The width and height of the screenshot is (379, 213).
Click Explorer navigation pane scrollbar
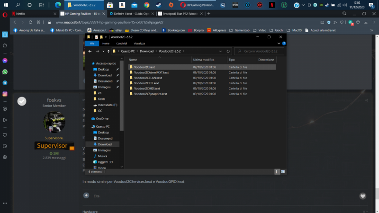[x=122, y=96]
